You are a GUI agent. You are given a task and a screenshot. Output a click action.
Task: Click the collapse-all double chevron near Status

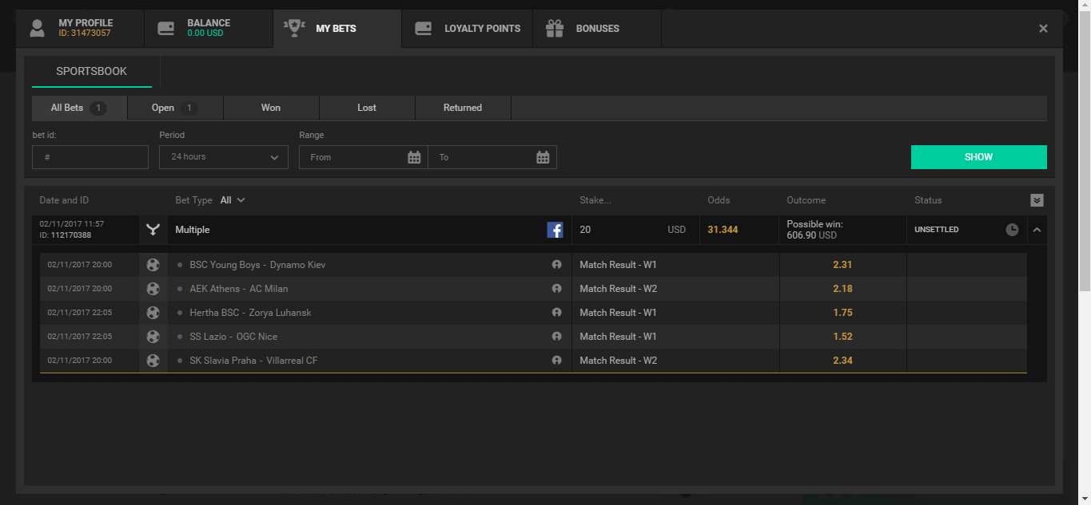pyautogui.click(x=1037, y=200)
